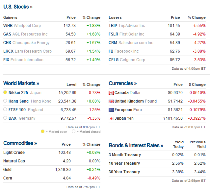This screenshot has height=190, width=210.
Task: Open the Light Crude commodity row
Action: click(14, 153)
